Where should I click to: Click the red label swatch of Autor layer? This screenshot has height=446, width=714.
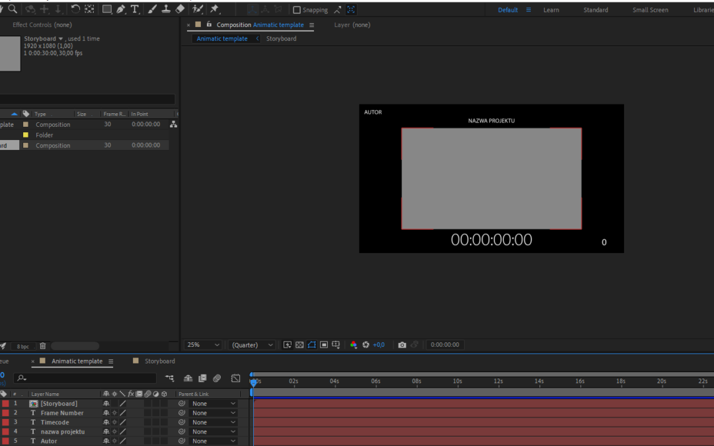pyautogui.click(x=5, y=441)
